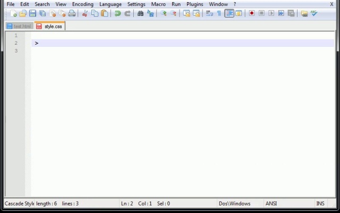Open the File menu
Viewport: 340px width, 213px height.
[11, 4]
